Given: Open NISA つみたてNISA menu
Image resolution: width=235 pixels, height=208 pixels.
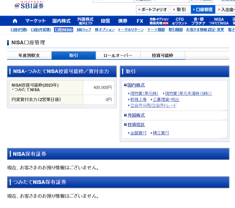Looking at the screenshot, I should click(x=219, y=21).
